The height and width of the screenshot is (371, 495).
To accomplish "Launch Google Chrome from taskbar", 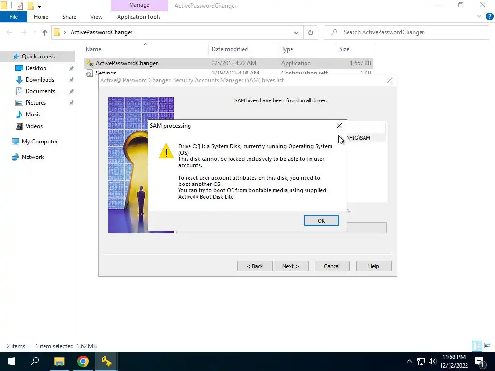I will (x=83, y=361).
